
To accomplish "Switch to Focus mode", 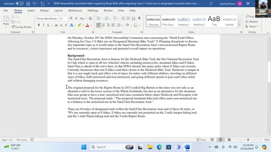I will pos(201,140).
